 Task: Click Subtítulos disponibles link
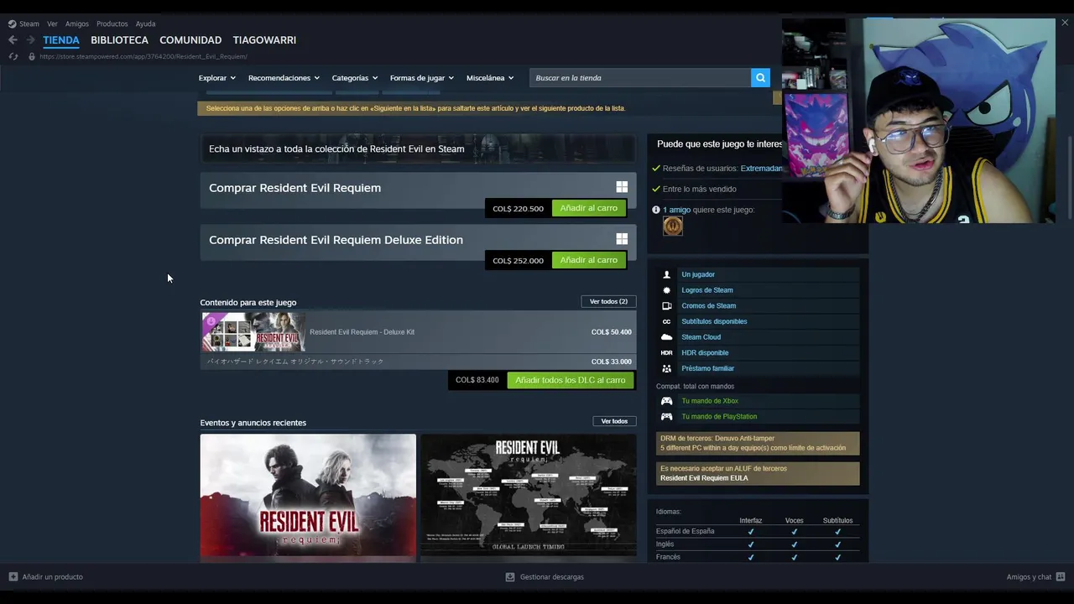(x=714, y=321)
